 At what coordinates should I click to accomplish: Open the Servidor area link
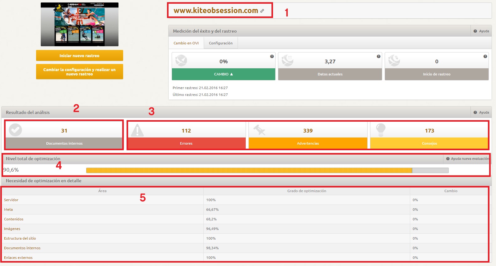pos(11,200)
